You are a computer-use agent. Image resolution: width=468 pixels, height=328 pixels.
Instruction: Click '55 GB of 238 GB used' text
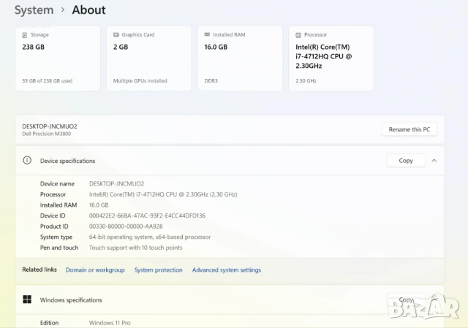[47, 81]
